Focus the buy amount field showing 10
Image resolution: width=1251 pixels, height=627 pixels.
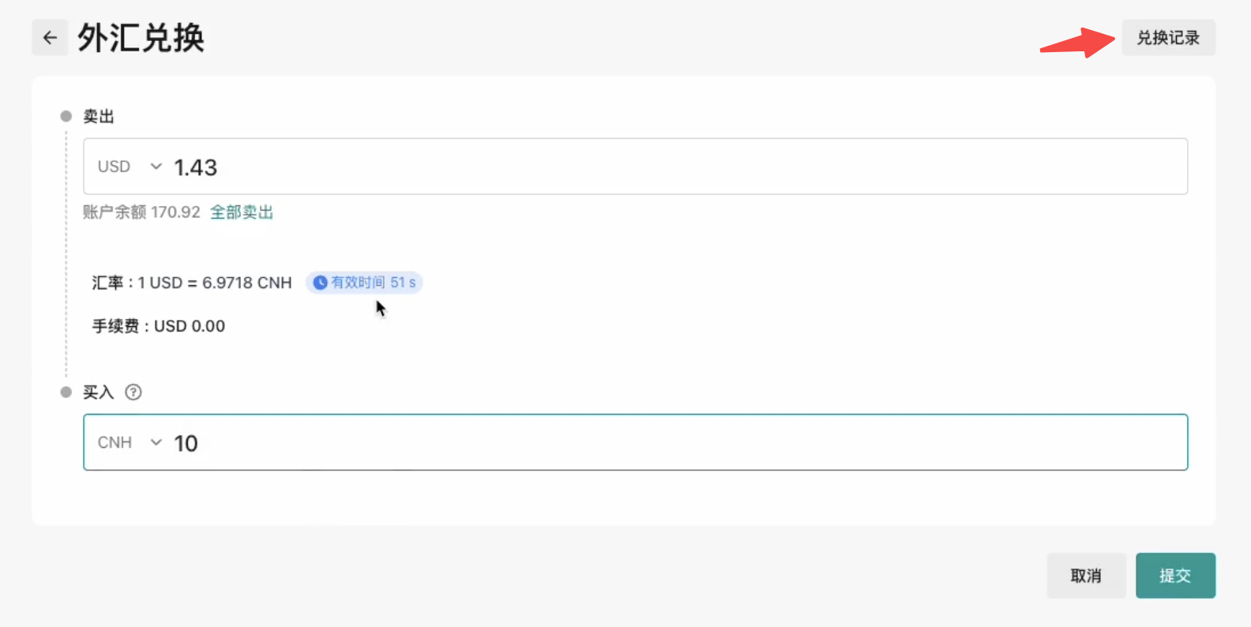click(x=632, y=443)
